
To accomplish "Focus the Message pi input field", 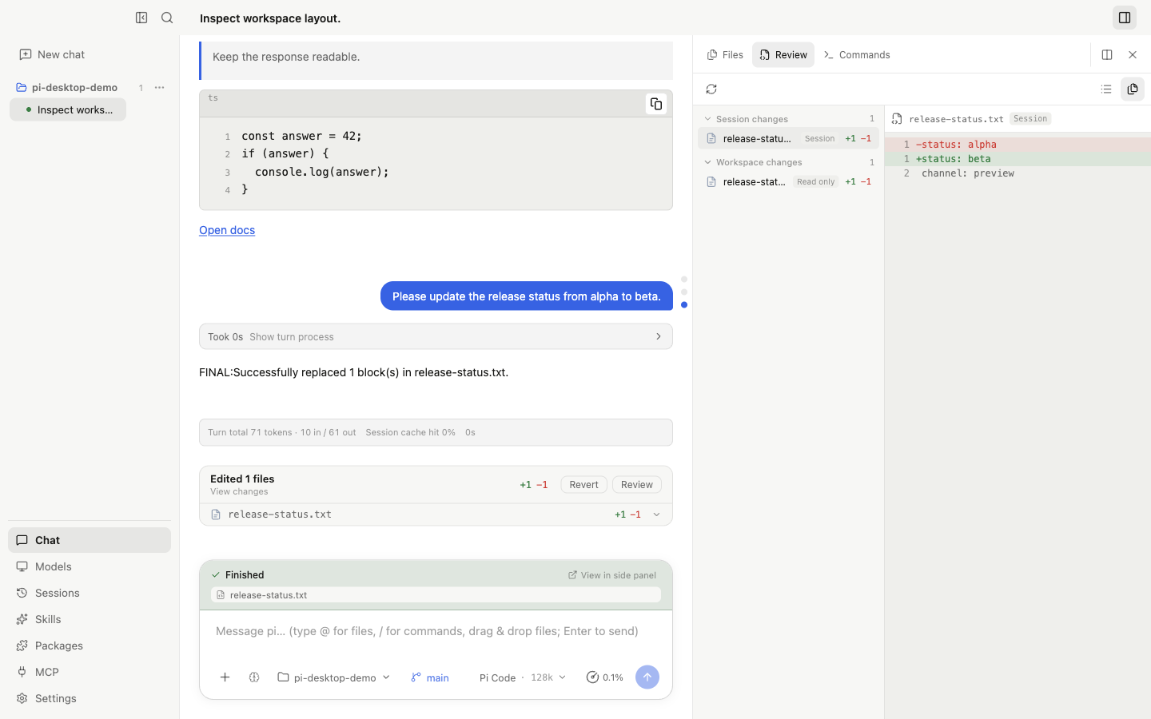I will click(436, 631).
